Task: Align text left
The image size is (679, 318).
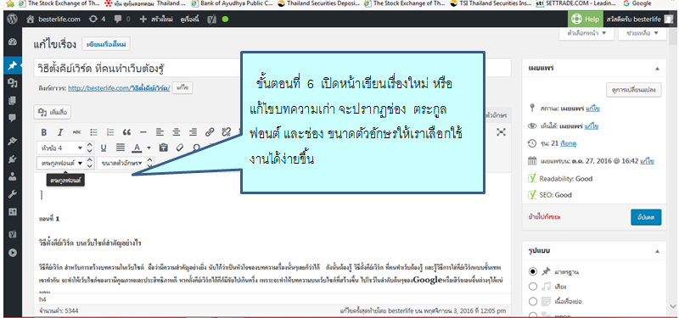Action: click(160, 132)
